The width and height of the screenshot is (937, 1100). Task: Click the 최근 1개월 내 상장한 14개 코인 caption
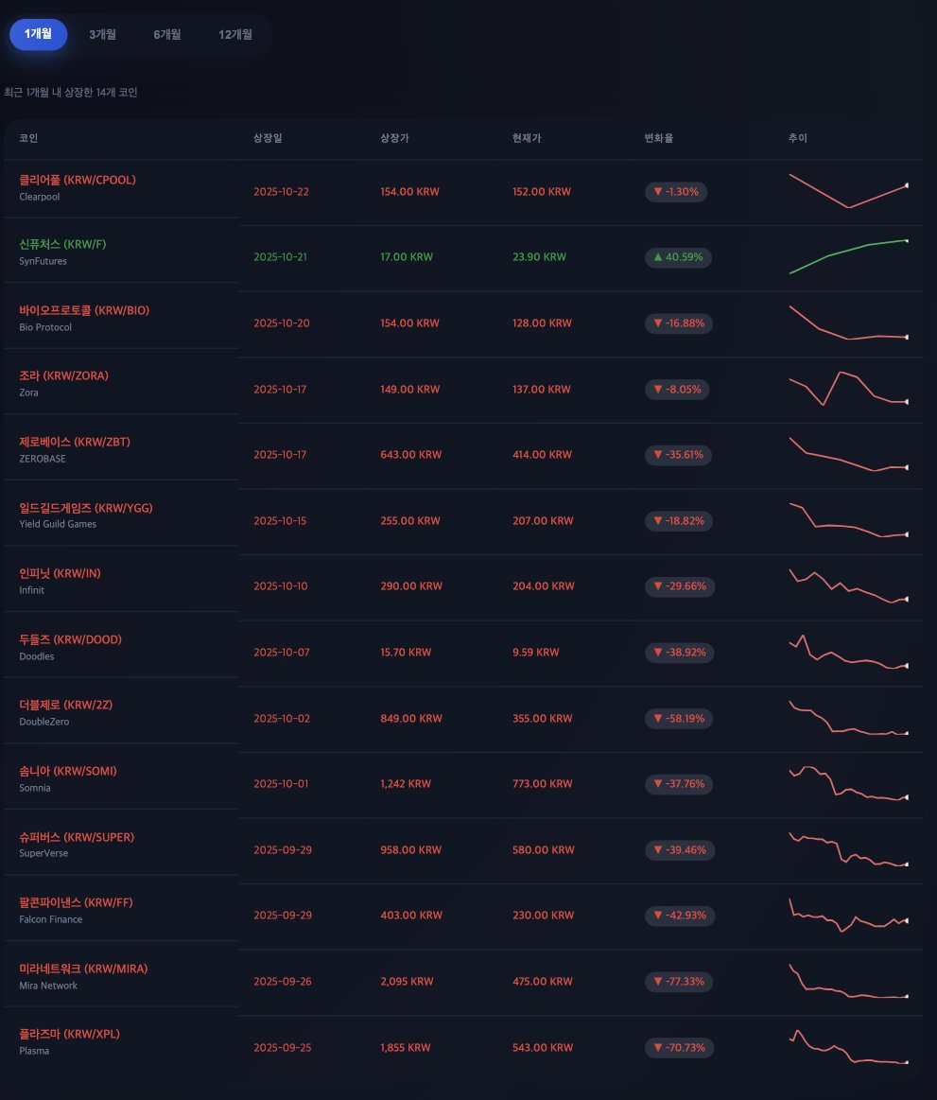tap(70, 93)
